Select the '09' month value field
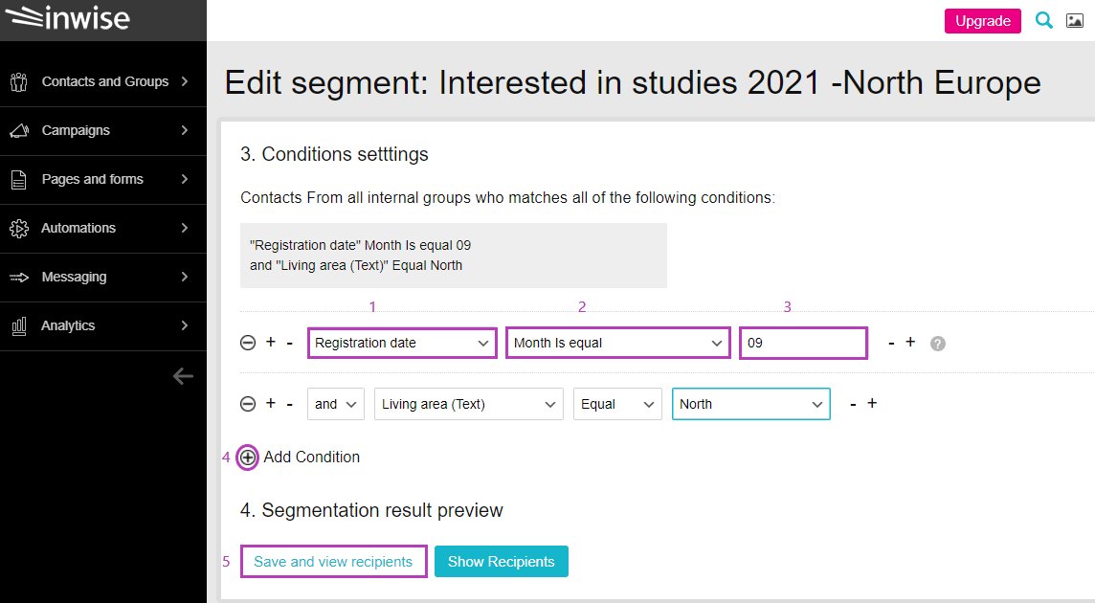1095x603 pixels. point(802,342)
